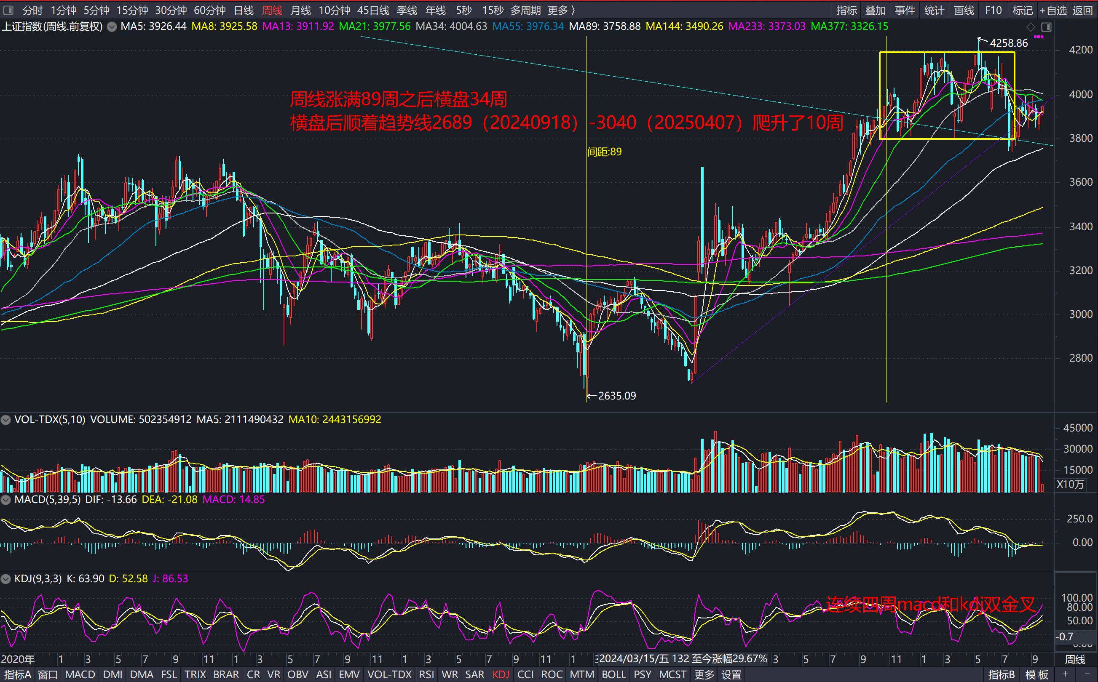Click the 画线 drawing tools button

(x=964, y=10)
